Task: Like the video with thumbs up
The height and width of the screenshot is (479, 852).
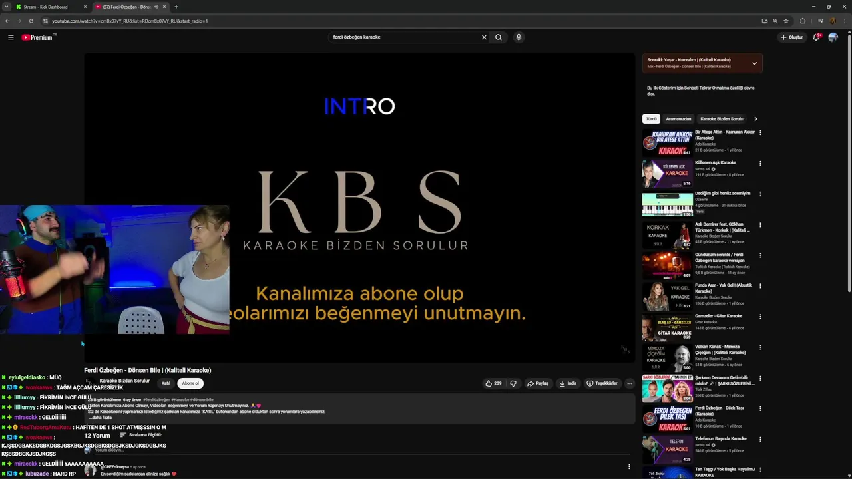Action: point(493,383)
